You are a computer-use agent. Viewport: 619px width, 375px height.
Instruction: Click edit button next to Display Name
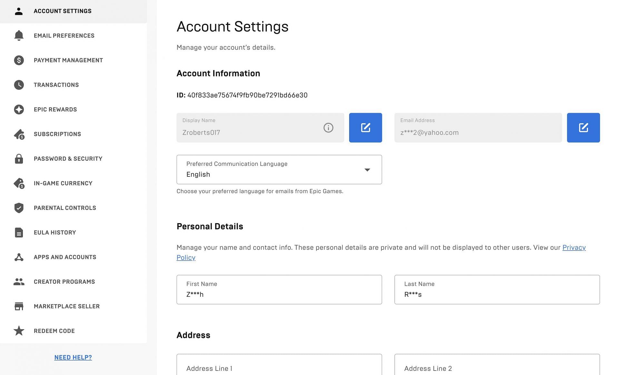(365, 127)
